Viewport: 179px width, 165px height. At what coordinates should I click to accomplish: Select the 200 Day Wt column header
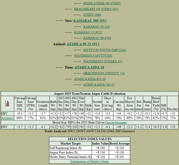(x=60, y=104)
